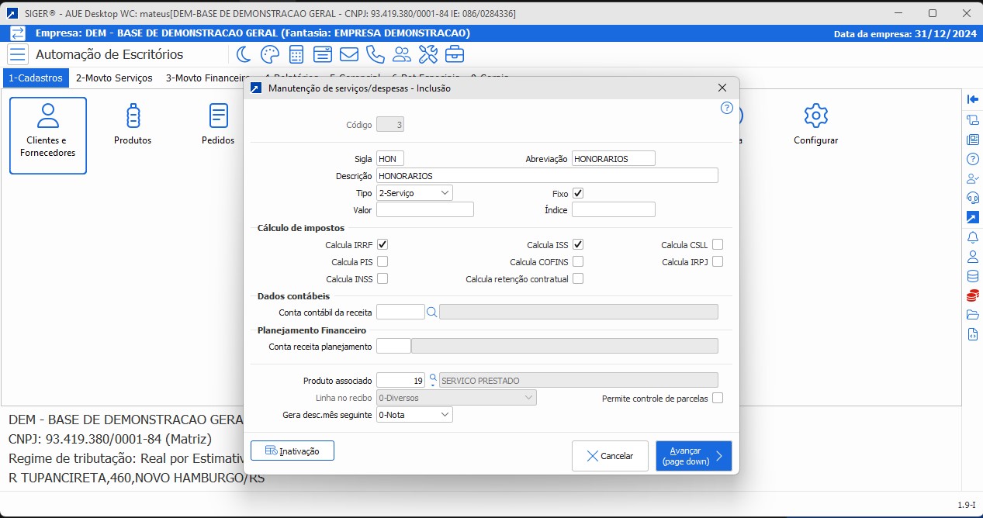Click into the Valor input field
The image size is (983, 518).
(x=424, y=210)
